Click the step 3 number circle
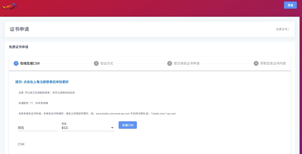 point(169,63)
